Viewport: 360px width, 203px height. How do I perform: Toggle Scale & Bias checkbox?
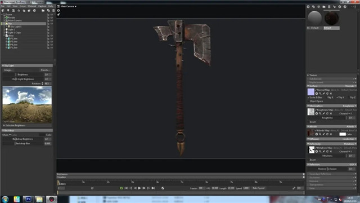[x=309, y=98]
